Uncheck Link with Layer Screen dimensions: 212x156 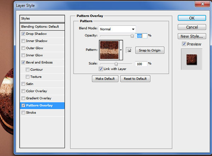click(101, 69)
